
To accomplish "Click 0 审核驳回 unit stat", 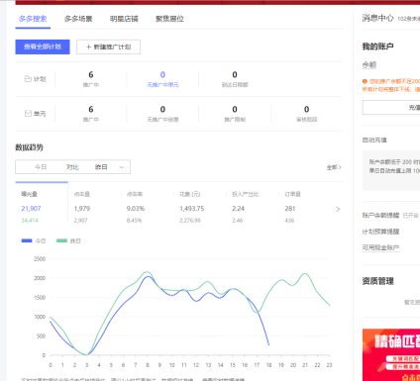I will (307, 114).
